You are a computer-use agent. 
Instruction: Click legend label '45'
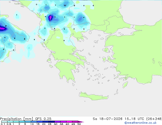coord(73,124)
